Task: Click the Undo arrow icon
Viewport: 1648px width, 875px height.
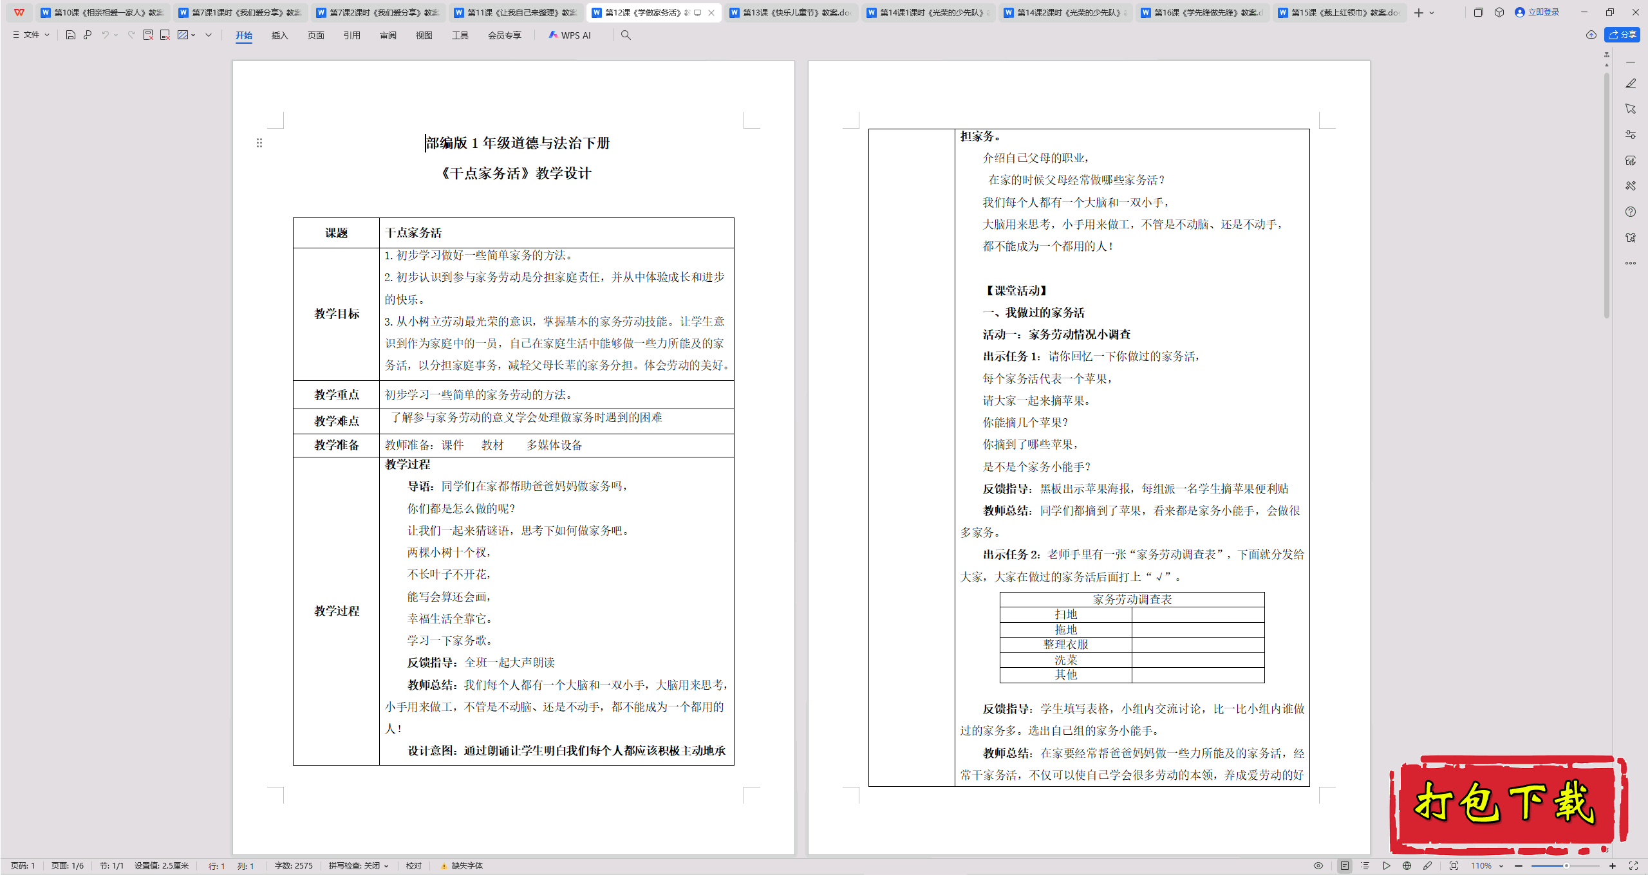Action: (x=105, y=35)
